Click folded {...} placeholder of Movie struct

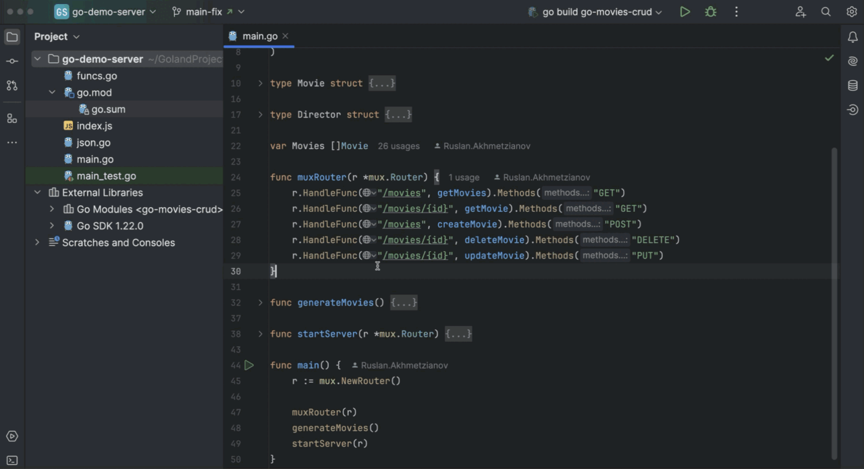pyautogui.click(x=382, y=84)
